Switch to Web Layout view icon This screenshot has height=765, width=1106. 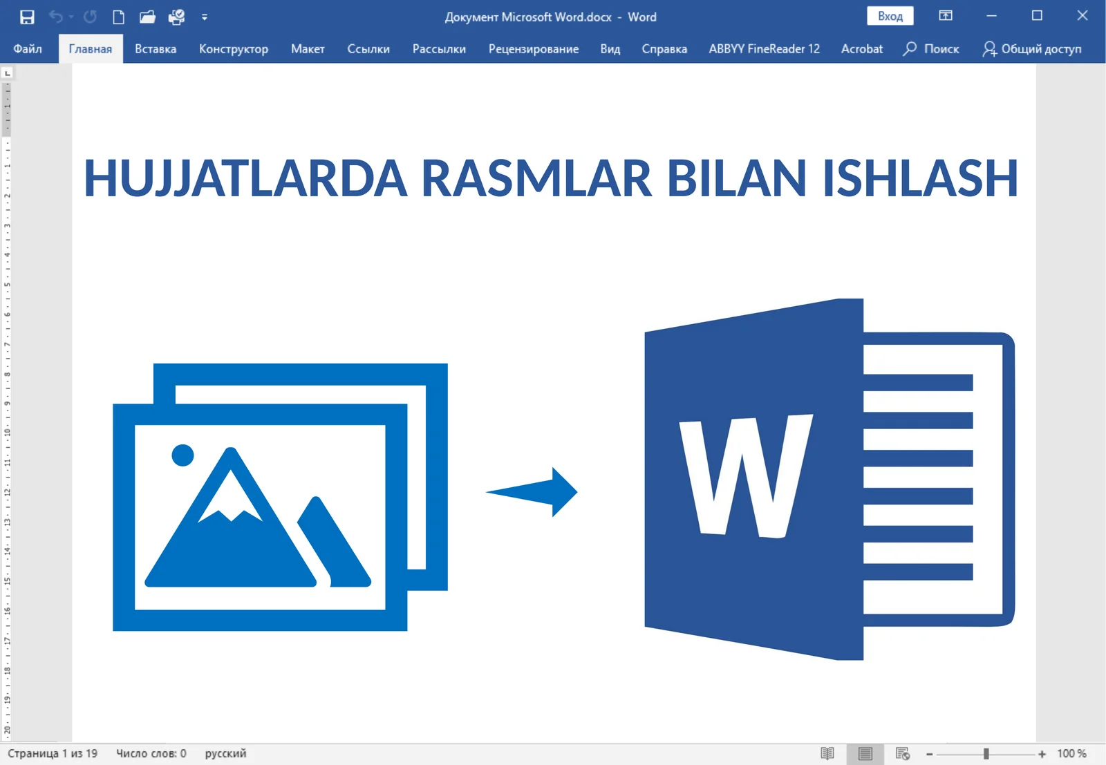(x=902, y=754)
